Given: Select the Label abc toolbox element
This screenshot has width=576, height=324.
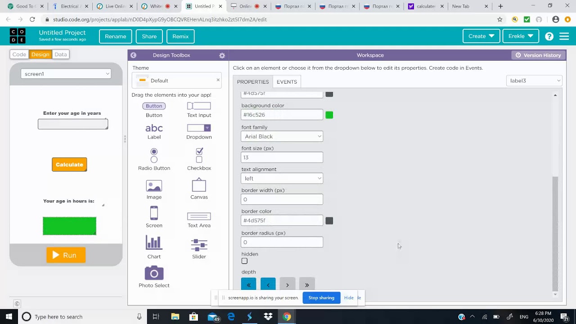Looking at the screenshot, I should pyautogui.click(x=154, y=132).
